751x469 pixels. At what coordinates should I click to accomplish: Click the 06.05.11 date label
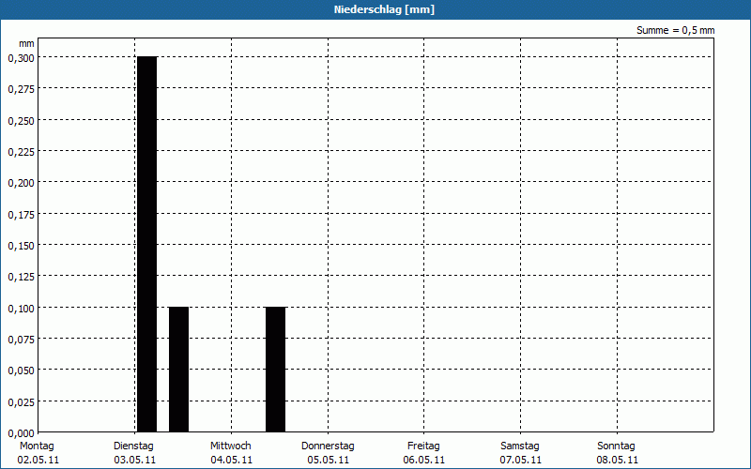coord(424,461)
